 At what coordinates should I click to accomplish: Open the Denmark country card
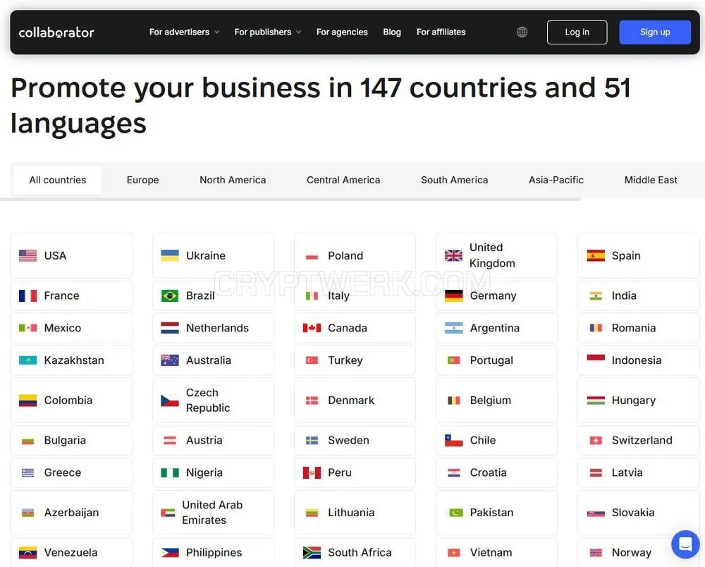pos(355,400)
